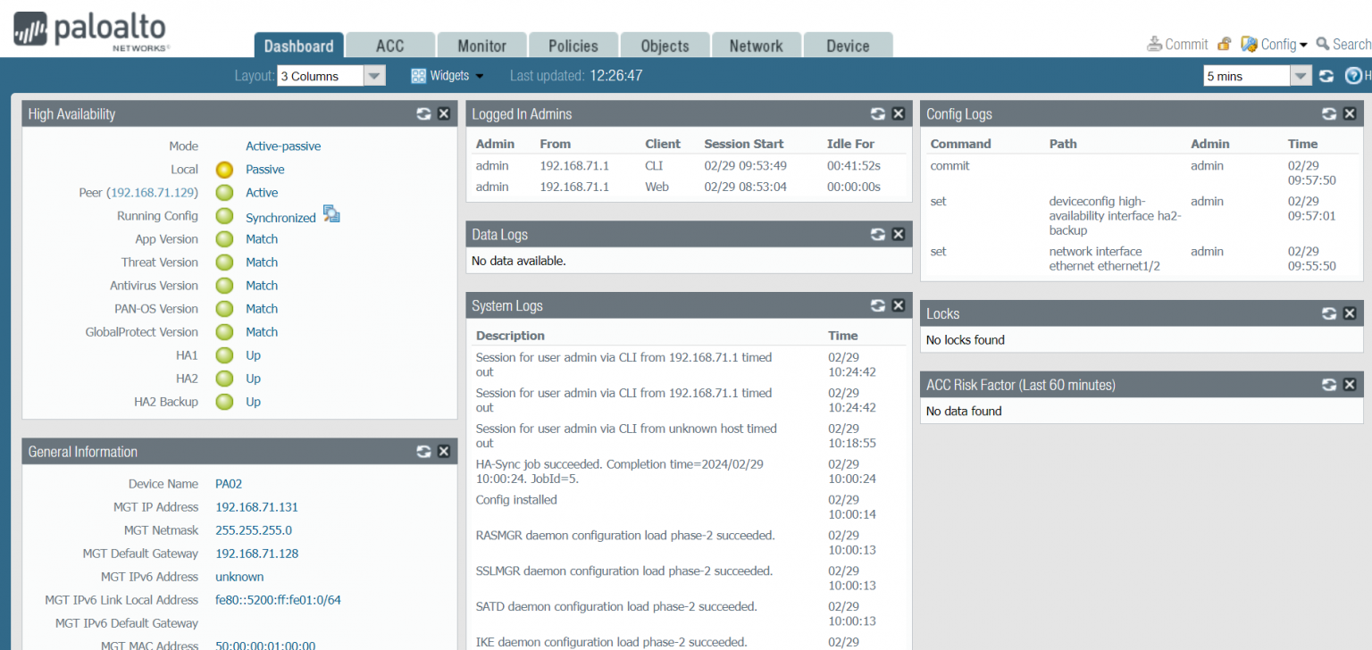Close the Data Logs widget

point(898,234)
